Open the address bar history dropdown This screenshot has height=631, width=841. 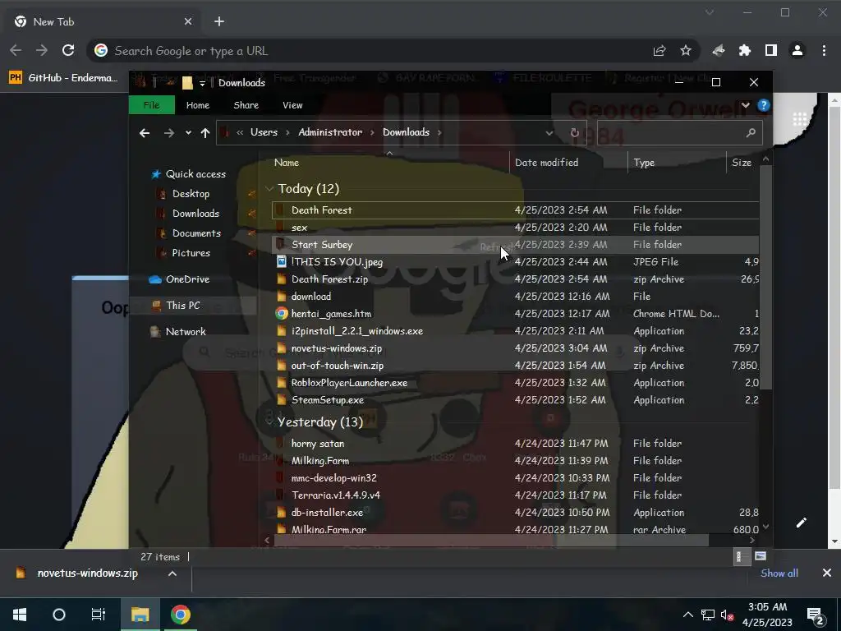coord(549,133)
